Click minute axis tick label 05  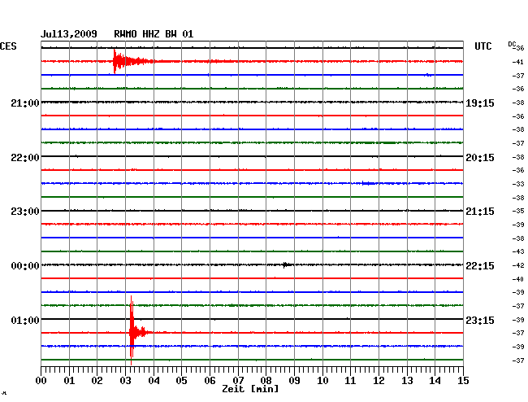coord(181,381)
